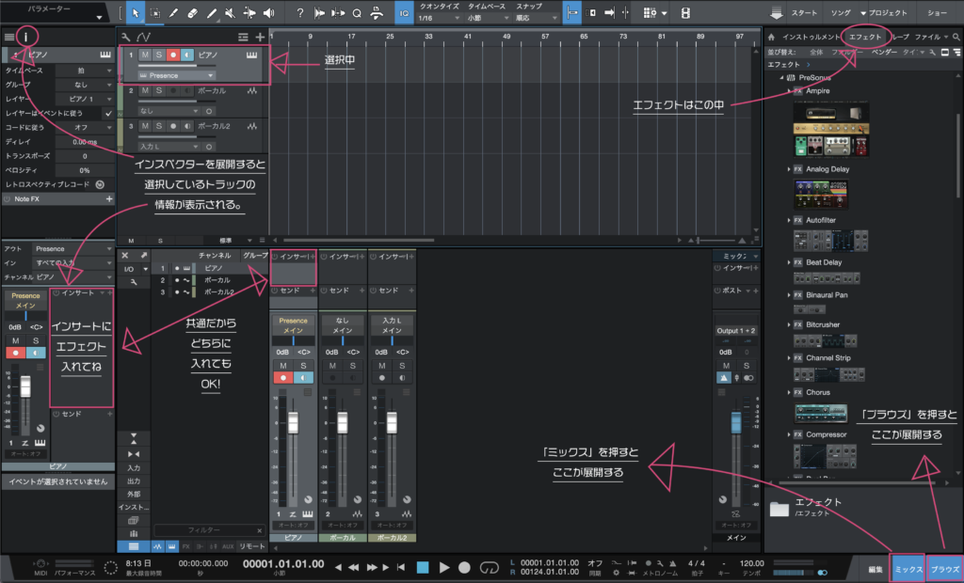Toggle record arm on ボーカル2 track
Screen dimensions: 964x583
tap(172, 125)
